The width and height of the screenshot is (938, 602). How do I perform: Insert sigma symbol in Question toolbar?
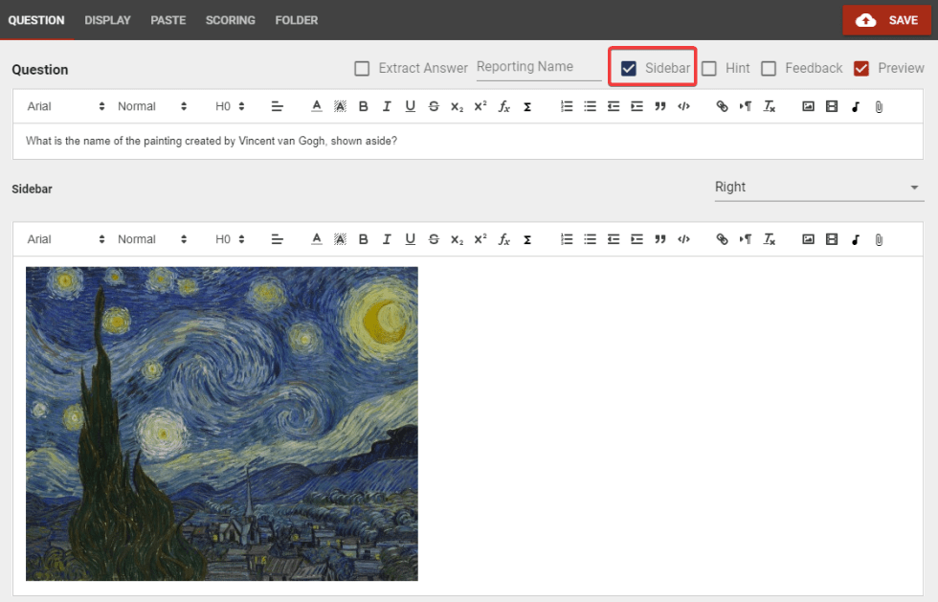pyautogui.click(x=527, y=106)
